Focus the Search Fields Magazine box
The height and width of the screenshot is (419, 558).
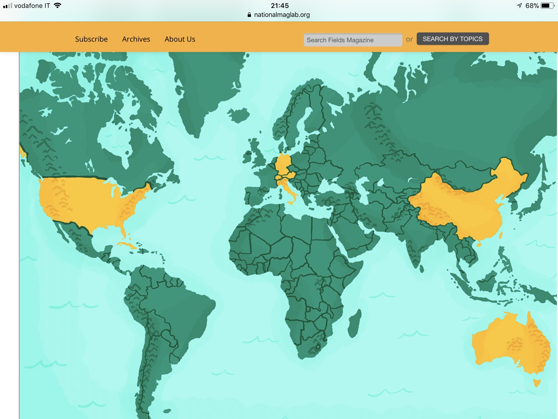pyautogui.click(x=353, y=40)
